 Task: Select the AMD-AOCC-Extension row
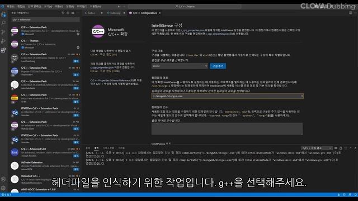click(x=45, y=190)
